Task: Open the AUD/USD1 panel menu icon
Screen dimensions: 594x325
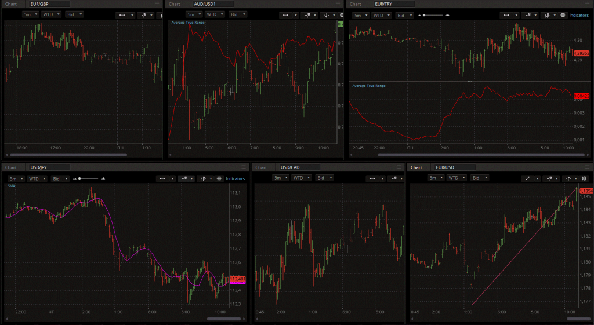Action: [338, 4]
